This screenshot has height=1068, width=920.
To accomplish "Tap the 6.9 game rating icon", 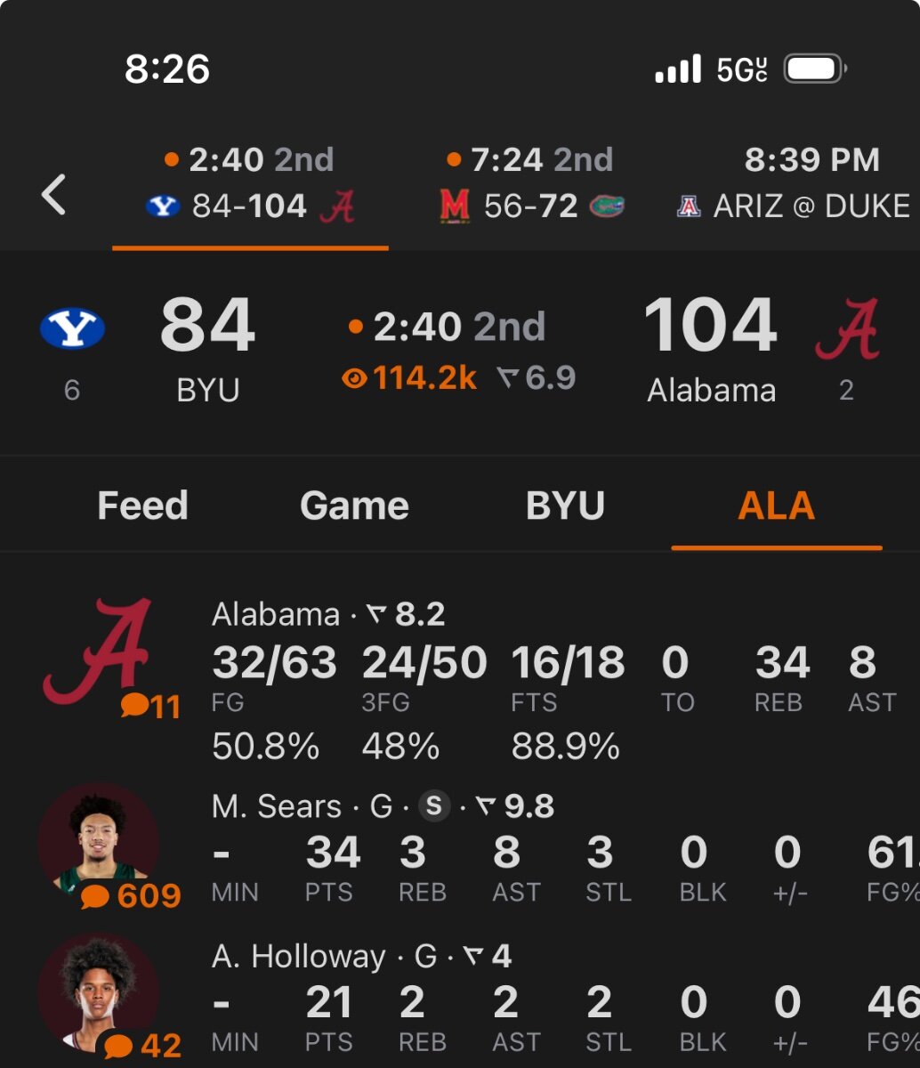I will point(537,378).
